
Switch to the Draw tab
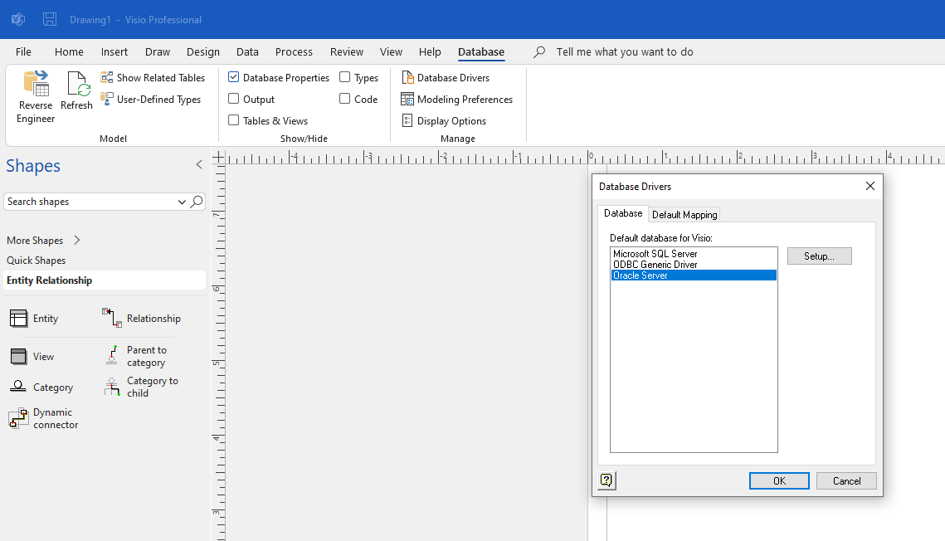pyautogui.click(x=158, y=51)
